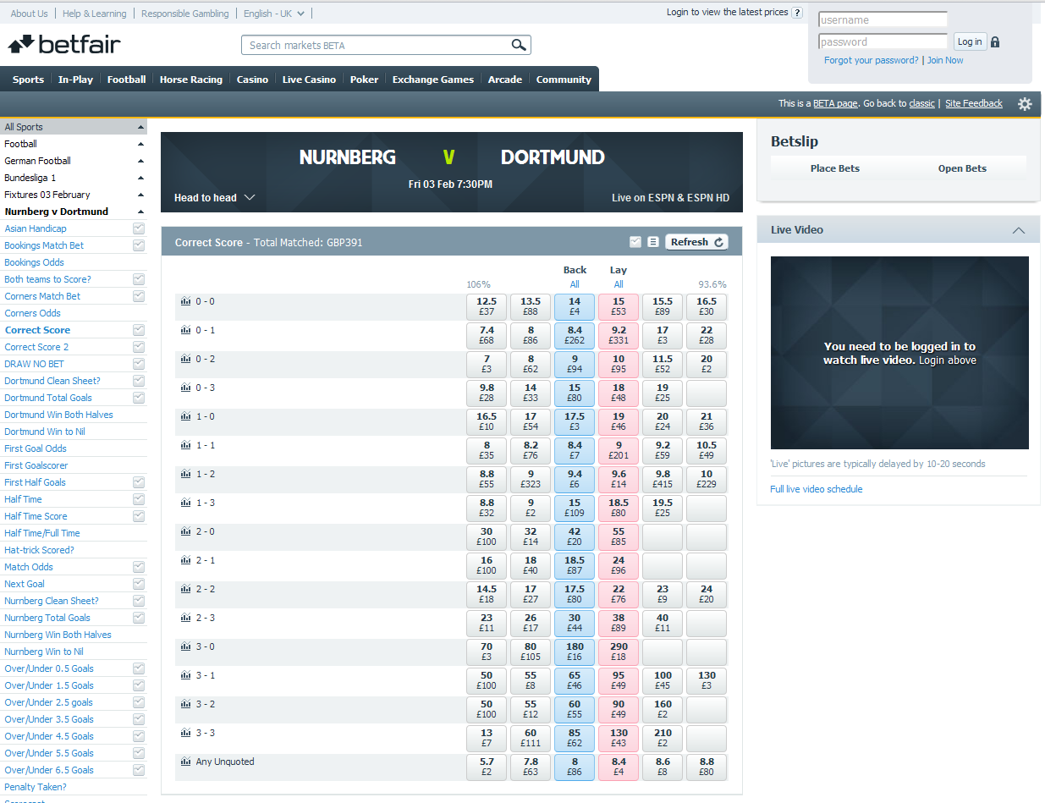
Task: Open the price graph for 3 - 3
Action: click(185, 733)
